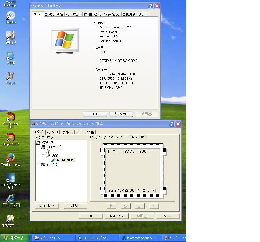
Task: Select the LPT1 port tree item
Action: tap(55, 151)
